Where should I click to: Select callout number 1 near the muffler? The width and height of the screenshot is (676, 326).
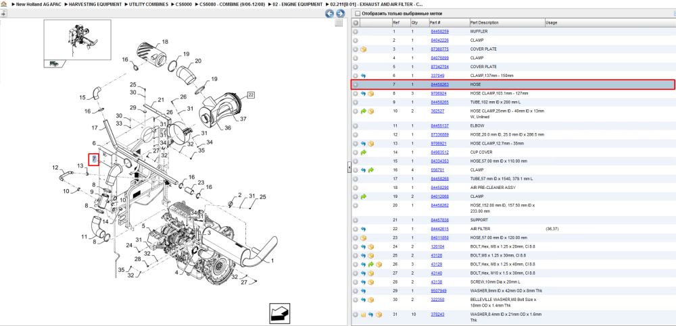click(272, 261)
